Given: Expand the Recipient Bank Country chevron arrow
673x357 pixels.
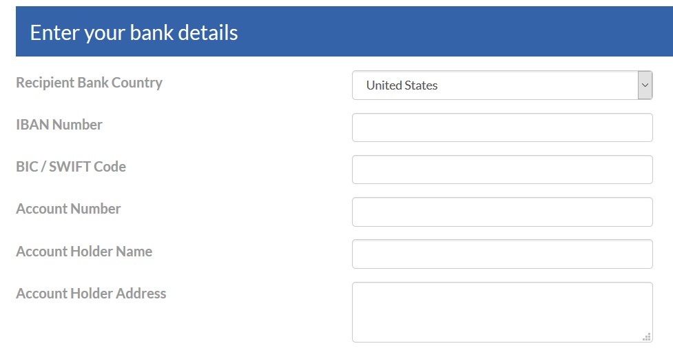Looking at the screenshot, I should [645, 85].
